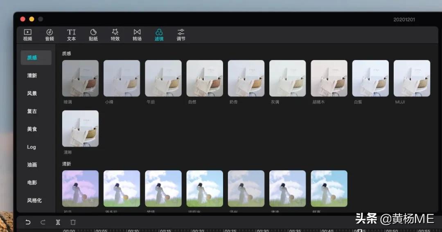The width and height of the screenshot is (442, 232).
Task: Click the project title 20201201
Action: (404, 20)
